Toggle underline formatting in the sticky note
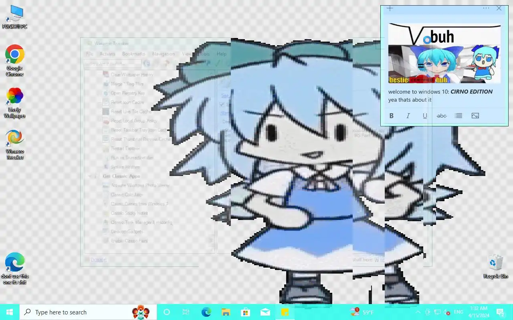Screen dimensions: 513x320 coord(425,116)
